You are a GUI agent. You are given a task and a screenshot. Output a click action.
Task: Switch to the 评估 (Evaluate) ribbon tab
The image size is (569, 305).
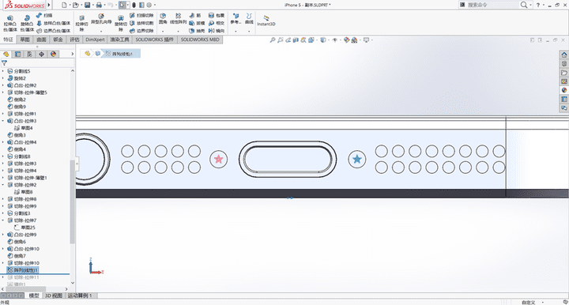pos(74,40)
